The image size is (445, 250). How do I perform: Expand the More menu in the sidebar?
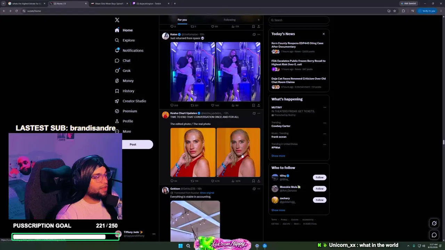pyautogui.click(x=123, y=131)
